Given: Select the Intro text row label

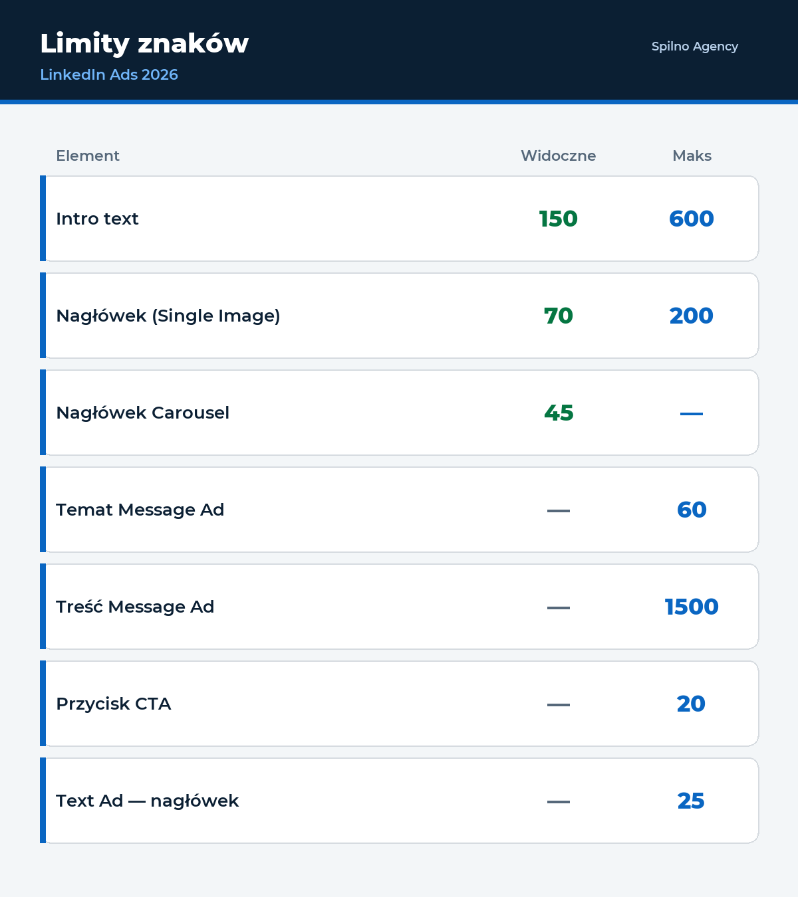Looking at the screenshot, I should (97, 219).
